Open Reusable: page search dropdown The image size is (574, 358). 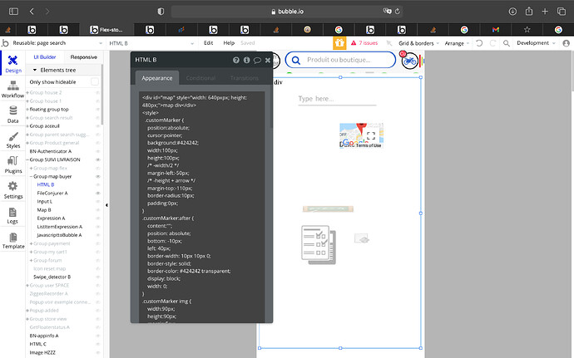[57, 43]
